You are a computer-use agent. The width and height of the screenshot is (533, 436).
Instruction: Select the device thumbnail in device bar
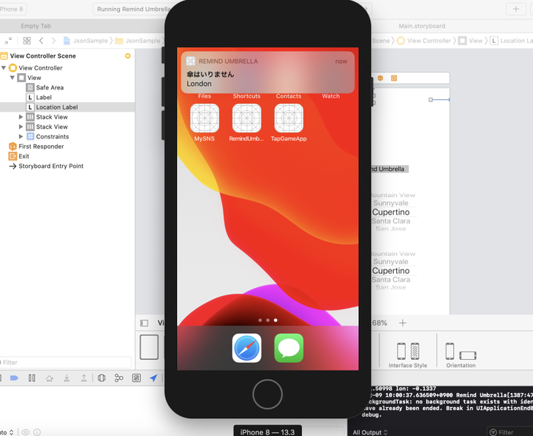pyautogui.click(x=149, y=347)
